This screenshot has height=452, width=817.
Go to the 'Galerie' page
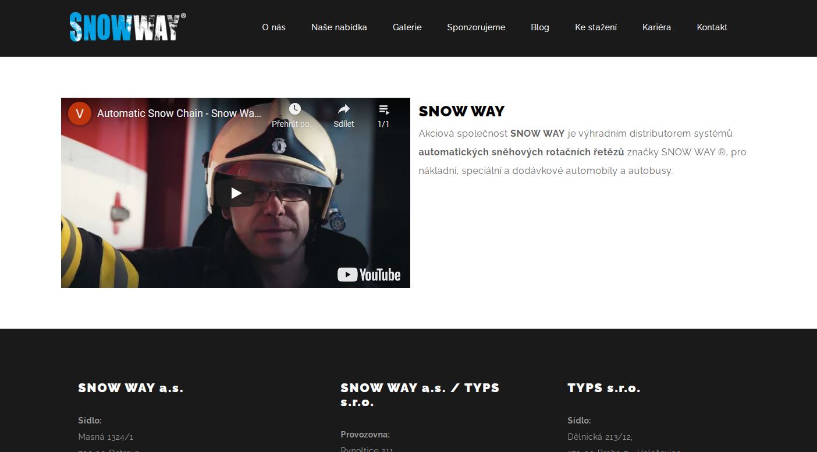point(407,27)
